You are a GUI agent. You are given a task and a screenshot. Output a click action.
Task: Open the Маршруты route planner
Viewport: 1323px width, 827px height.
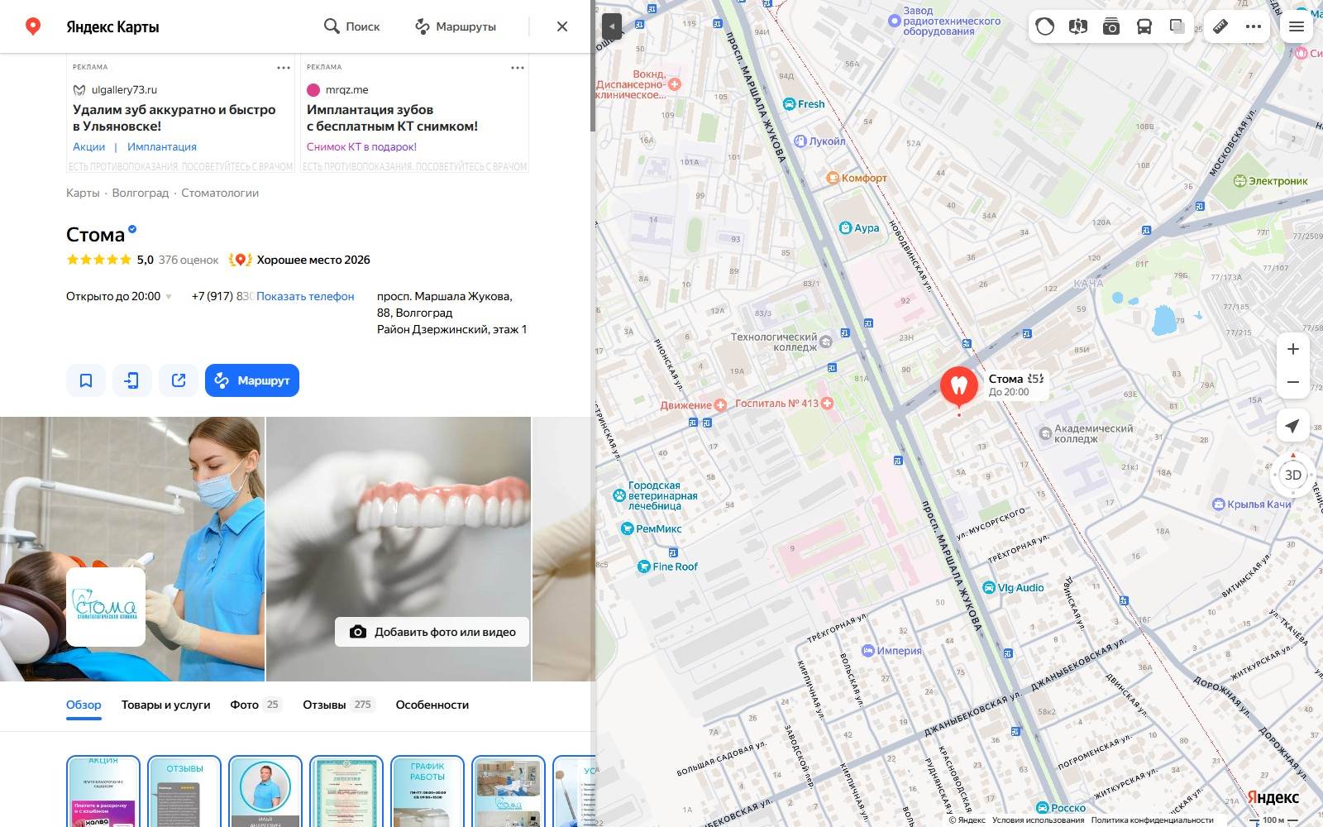point(455,26)
